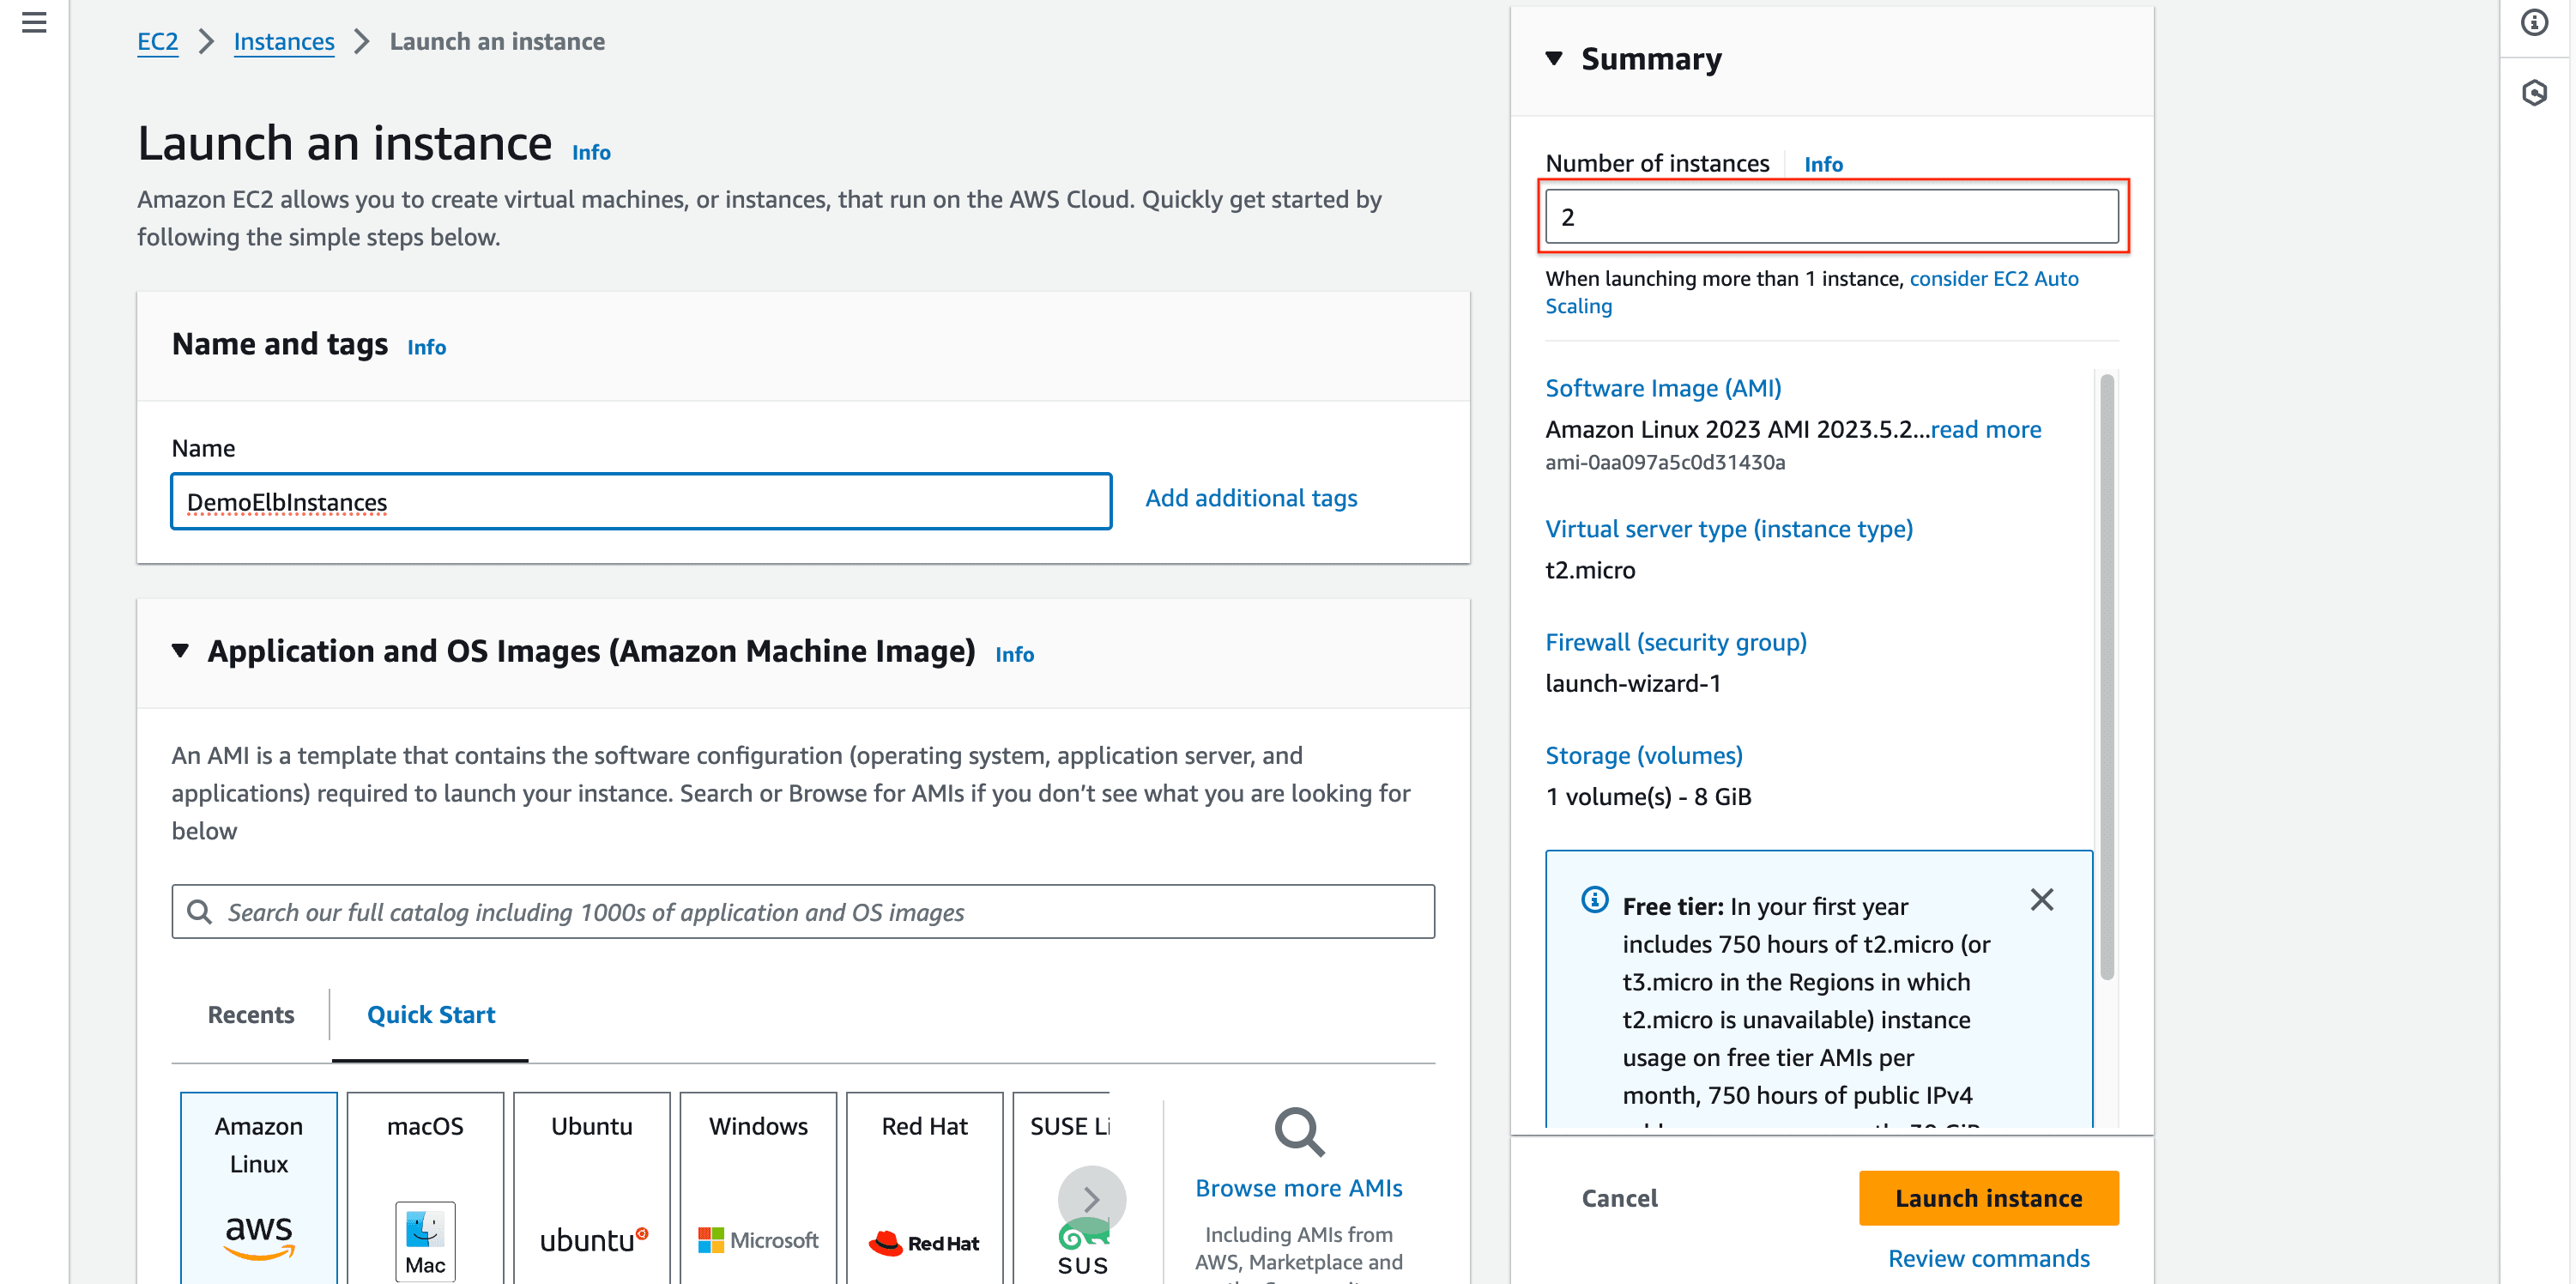
Task: Open the hamburger navigation menu
Action: (x=34, y=22)
